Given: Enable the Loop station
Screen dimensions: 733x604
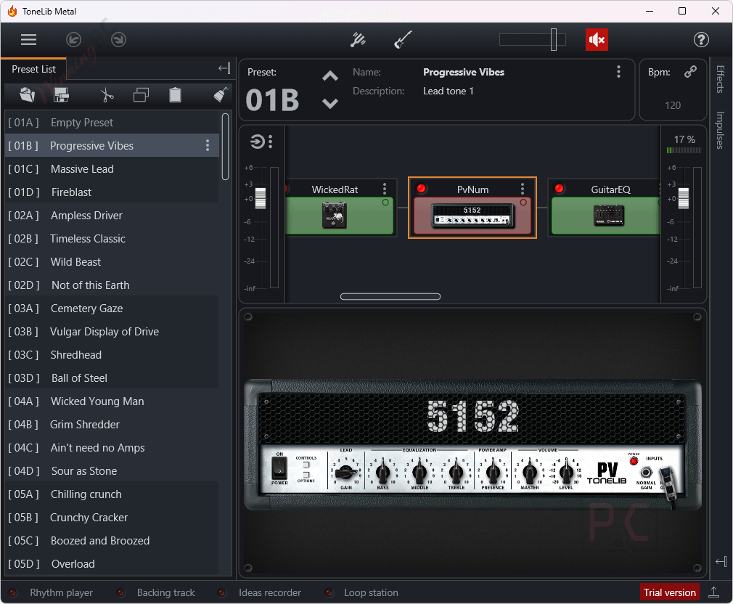Looking at the screenshot, I should click(x=329, y=593).
